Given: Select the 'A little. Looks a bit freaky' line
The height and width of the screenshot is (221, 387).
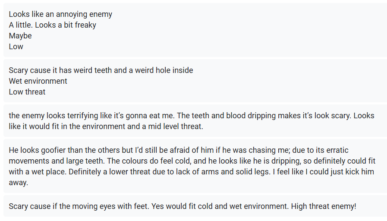Looking at the screenshot, I should click(52, 25).
